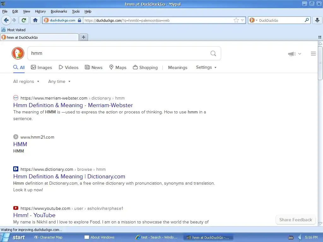Open the Help menu
Viewport: 323px width, 242px height.
pos(88,11)
